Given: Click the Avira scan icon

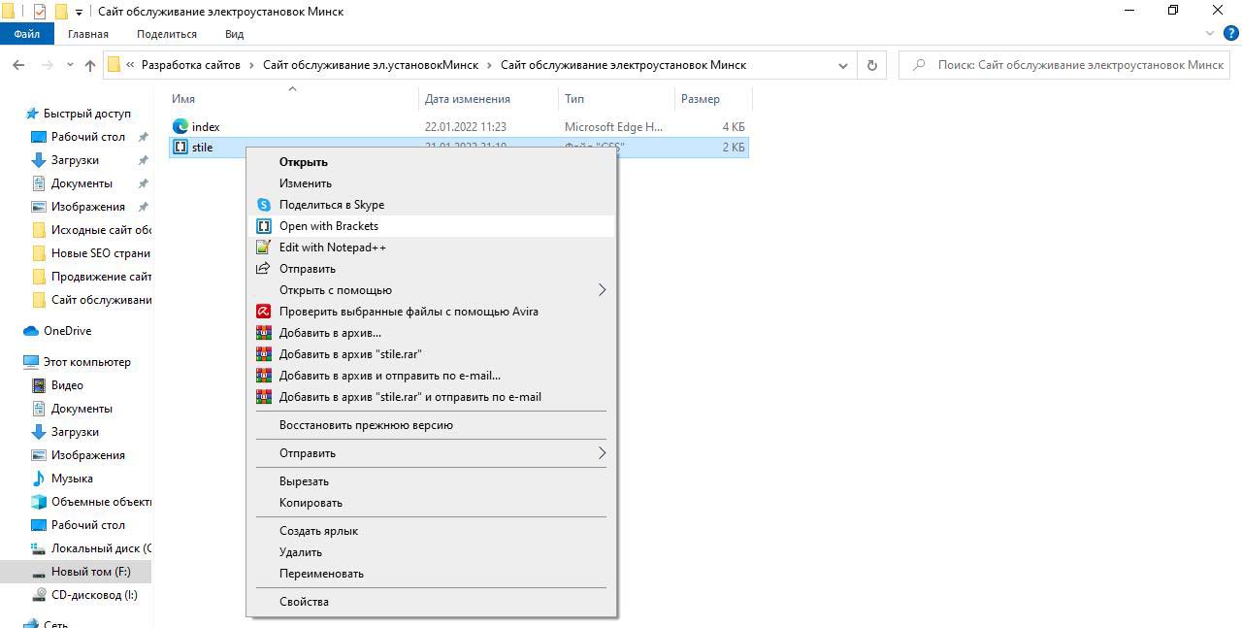Looking at the screenshot, I should (263, 312).
